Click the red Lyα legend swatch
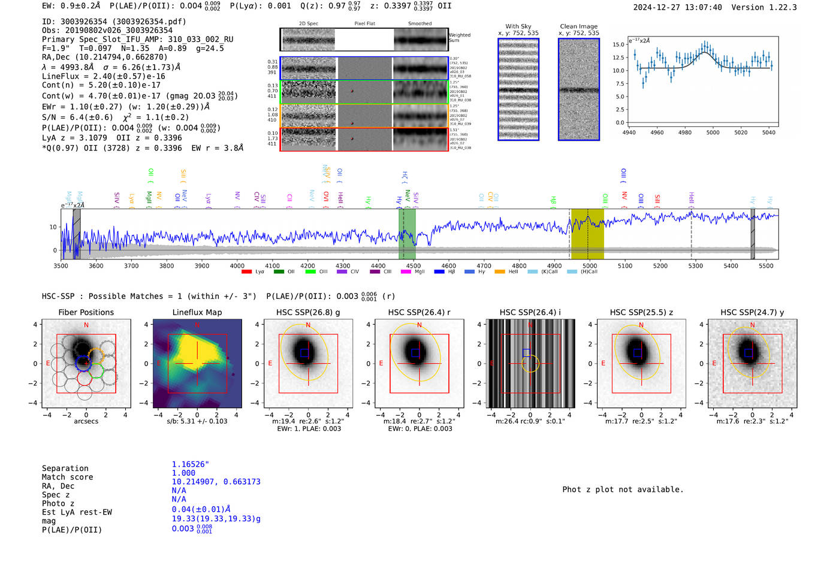The height and width of the screenshot is (571, 839). (246, 272)
